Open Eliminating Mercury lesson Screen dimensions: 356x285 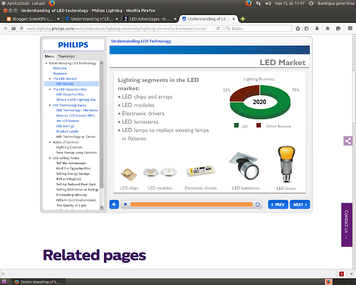coord(72,195)
